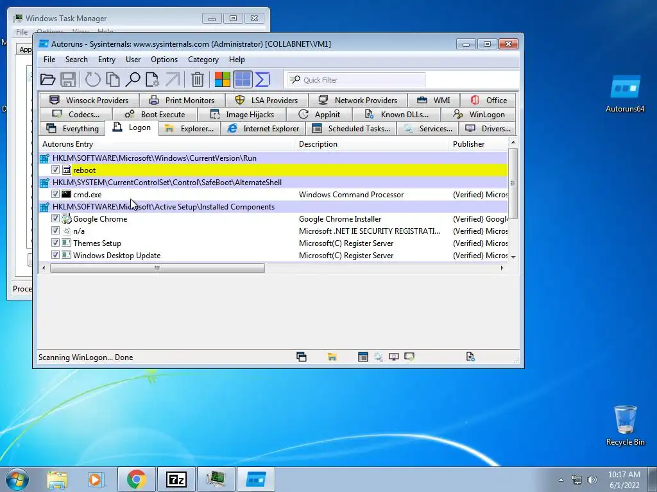
Task: Uncheck the n/a entry checkbox
Action: click(x=55, y=231)
